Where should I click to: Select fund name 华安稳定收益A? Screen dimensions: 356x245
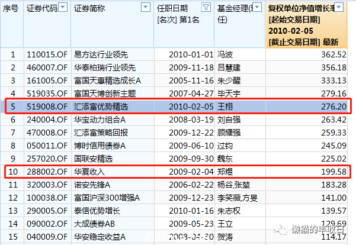100,237
